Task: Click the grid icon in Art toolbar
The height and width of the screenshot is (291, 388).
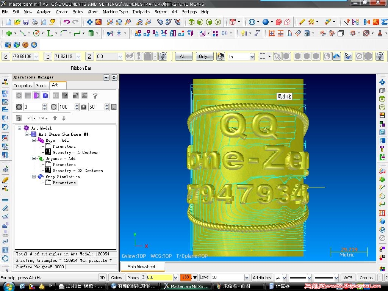Action: pyautogui.click(x=28, y=95)
